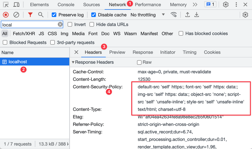252x149 pixels.
Task: Collapse the Response Headers section
Action: (x=73, y=62)
